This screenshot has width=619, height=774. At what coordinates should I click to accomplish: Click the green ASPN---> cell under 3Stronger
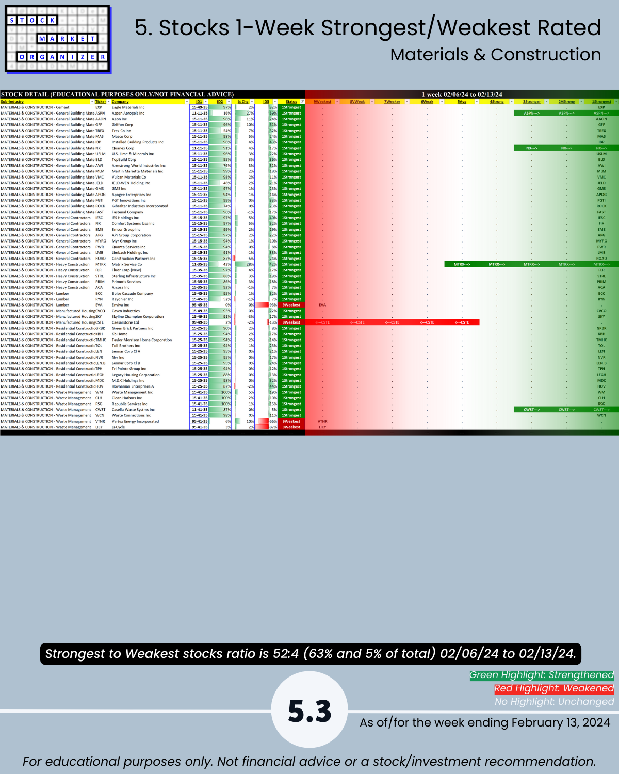[x=532, y=113]
